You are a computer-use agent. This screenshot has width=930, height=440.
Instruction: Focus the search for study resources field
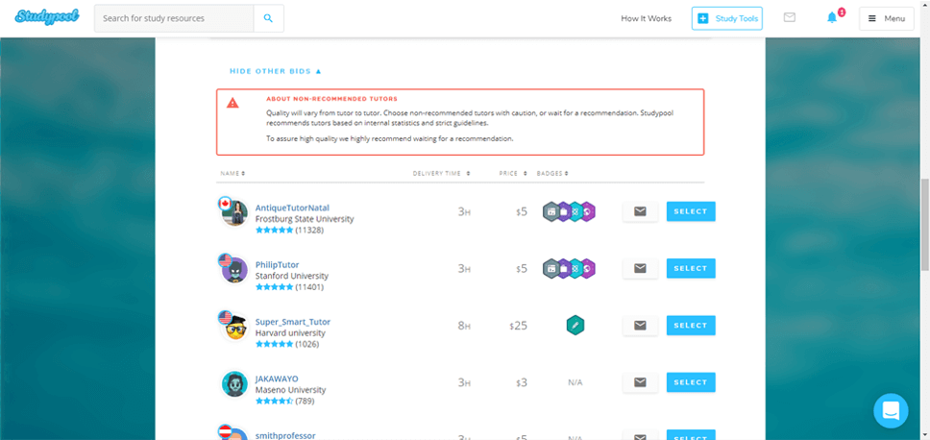pyautogui.click(x=174, y=18)
